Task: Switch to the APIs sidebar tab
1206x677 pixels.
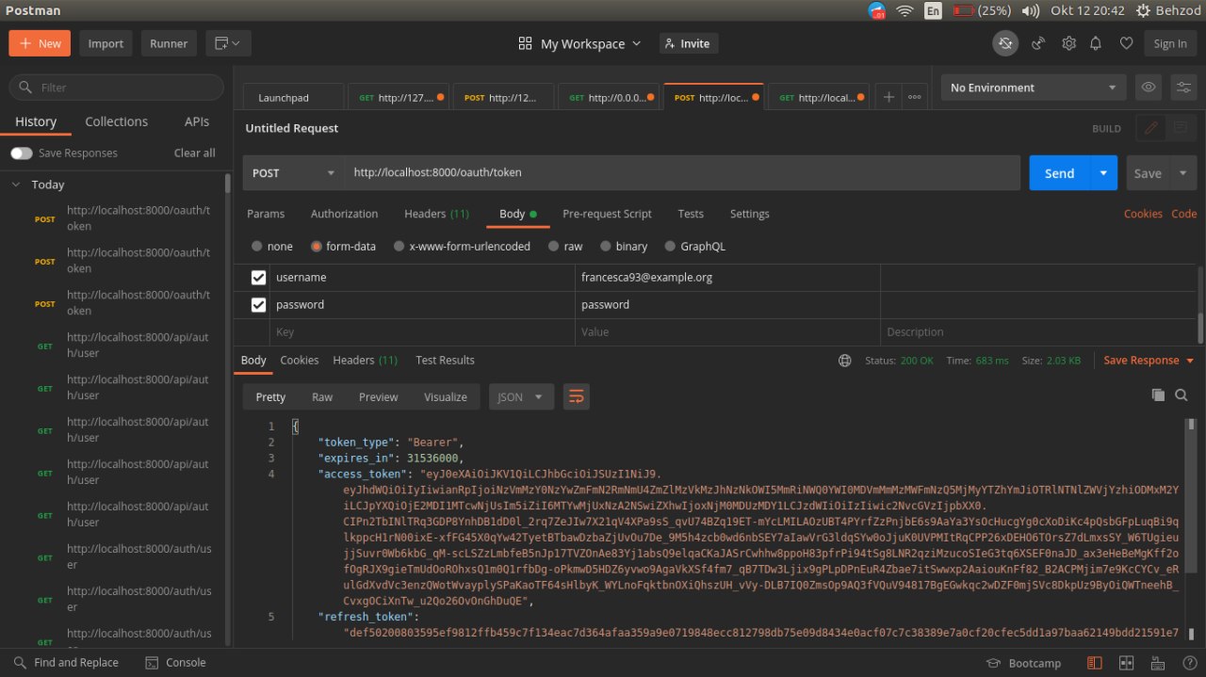Action: tap(197, 121)
